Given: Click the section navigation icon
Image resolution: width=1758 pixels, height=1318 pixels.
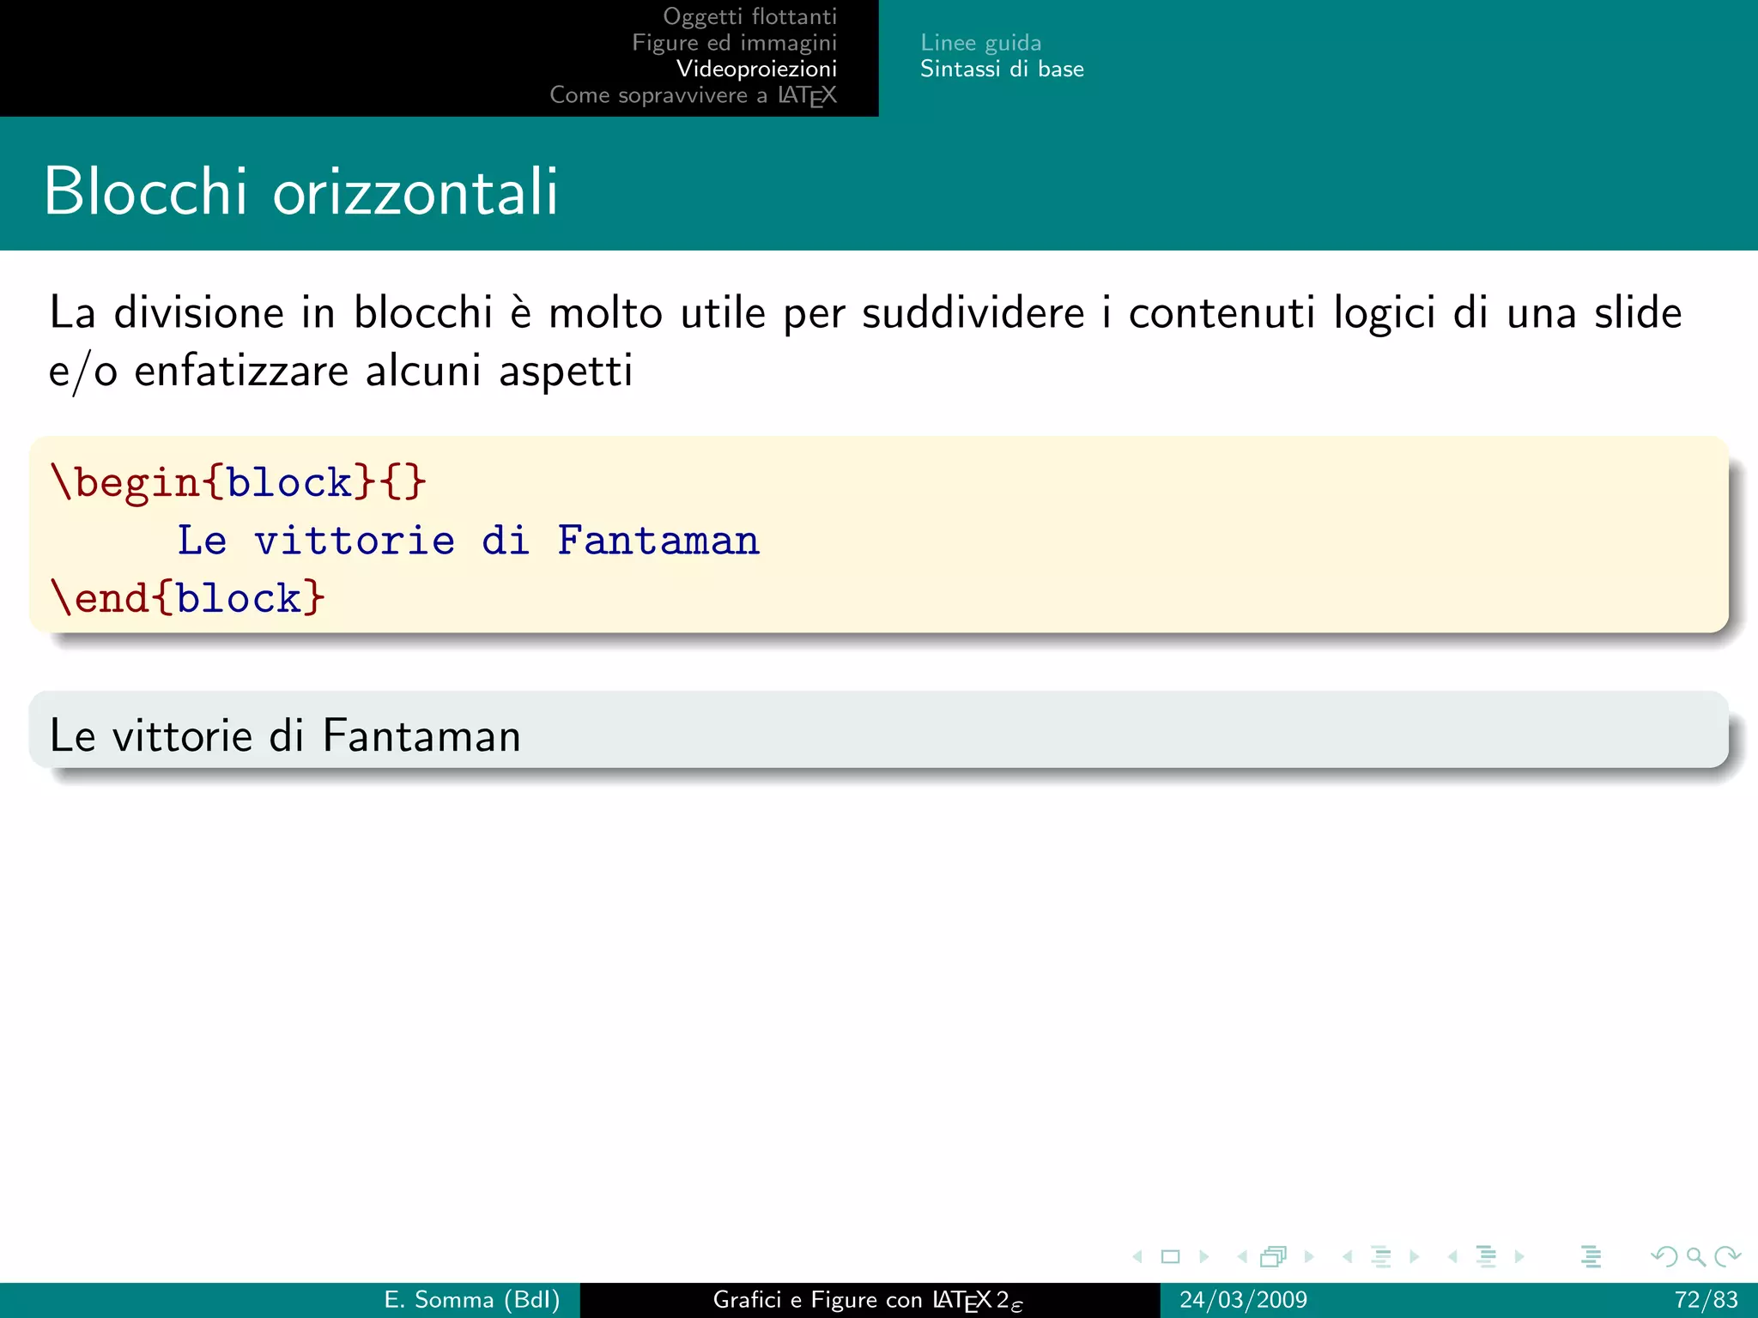Looking at the screenshot, I should coord(1487,1257).
